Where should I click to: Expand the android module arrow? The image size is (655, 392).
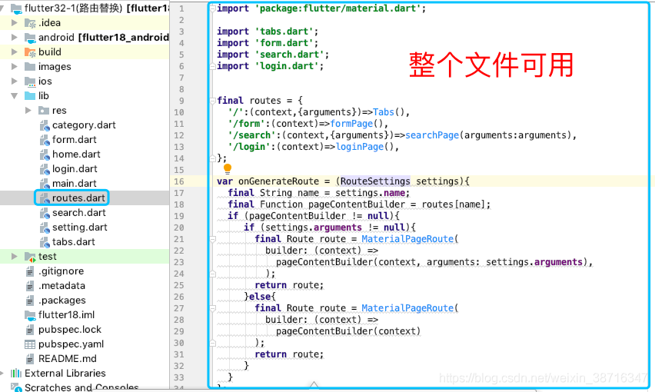14,37
